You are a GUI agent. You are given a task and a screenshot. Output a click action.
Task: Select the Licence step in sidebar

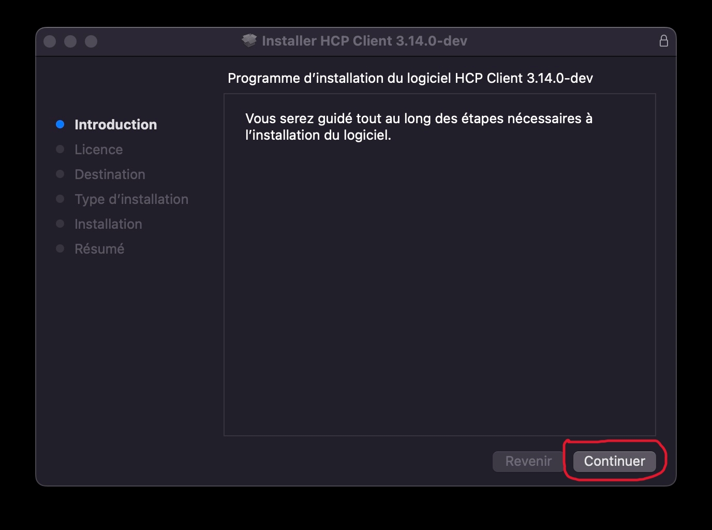99,150
